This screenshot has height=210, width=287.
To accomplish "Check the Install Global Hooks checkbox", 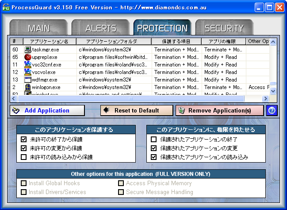I will tap(23, 183).
